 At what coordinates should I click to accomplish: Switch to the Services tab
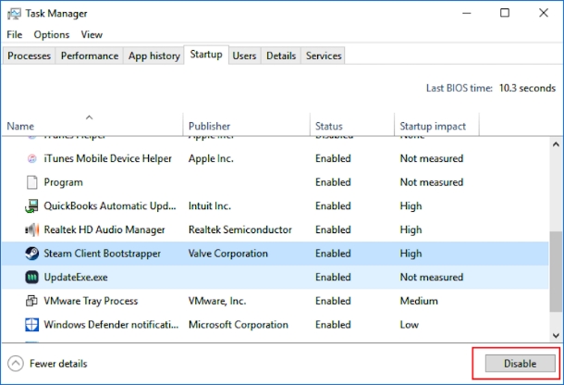tap(324, 56)
